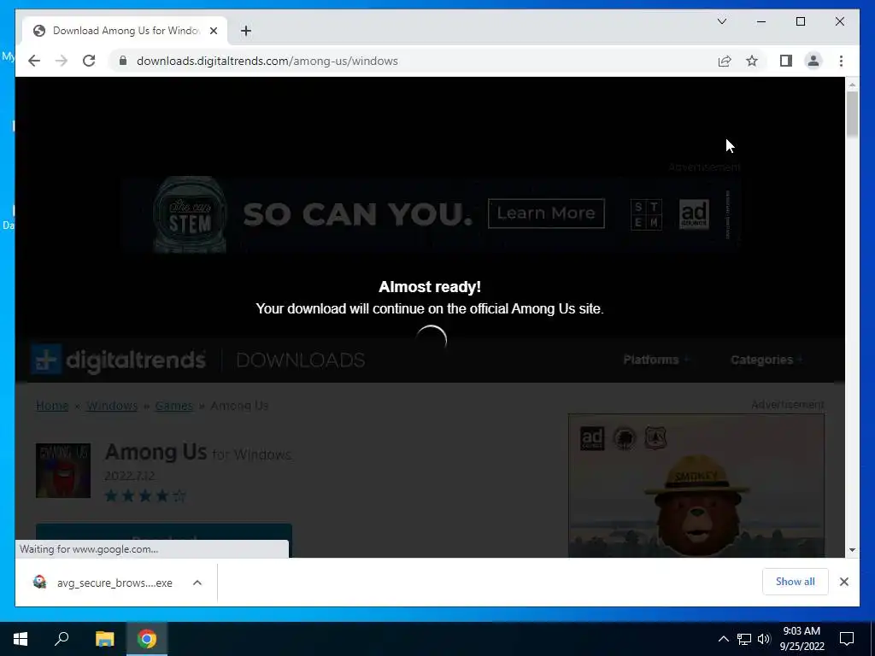Close the downloads bar
Viewport: 875px width, 656px height.
coord(843,582)
